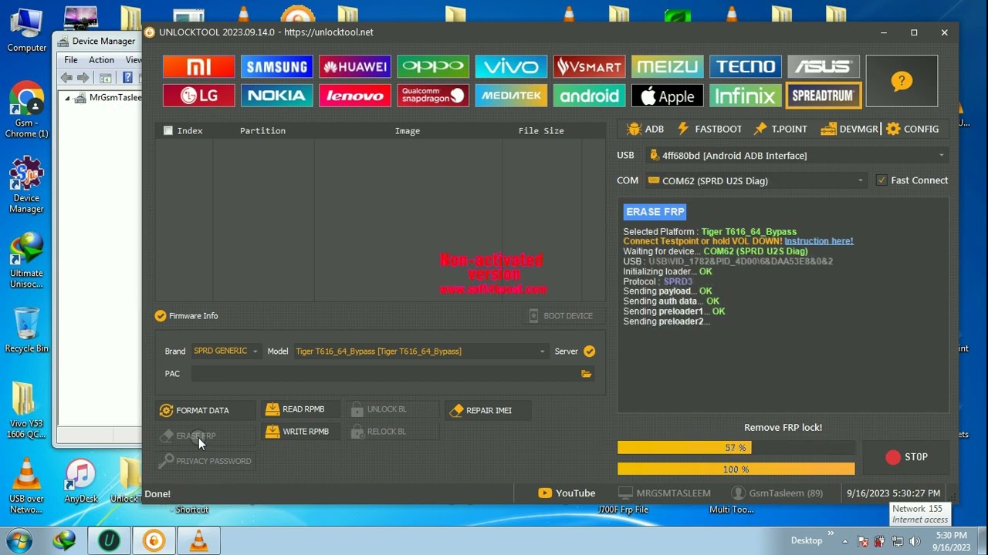Open File menu in Device Manager

tap(71, 60)
